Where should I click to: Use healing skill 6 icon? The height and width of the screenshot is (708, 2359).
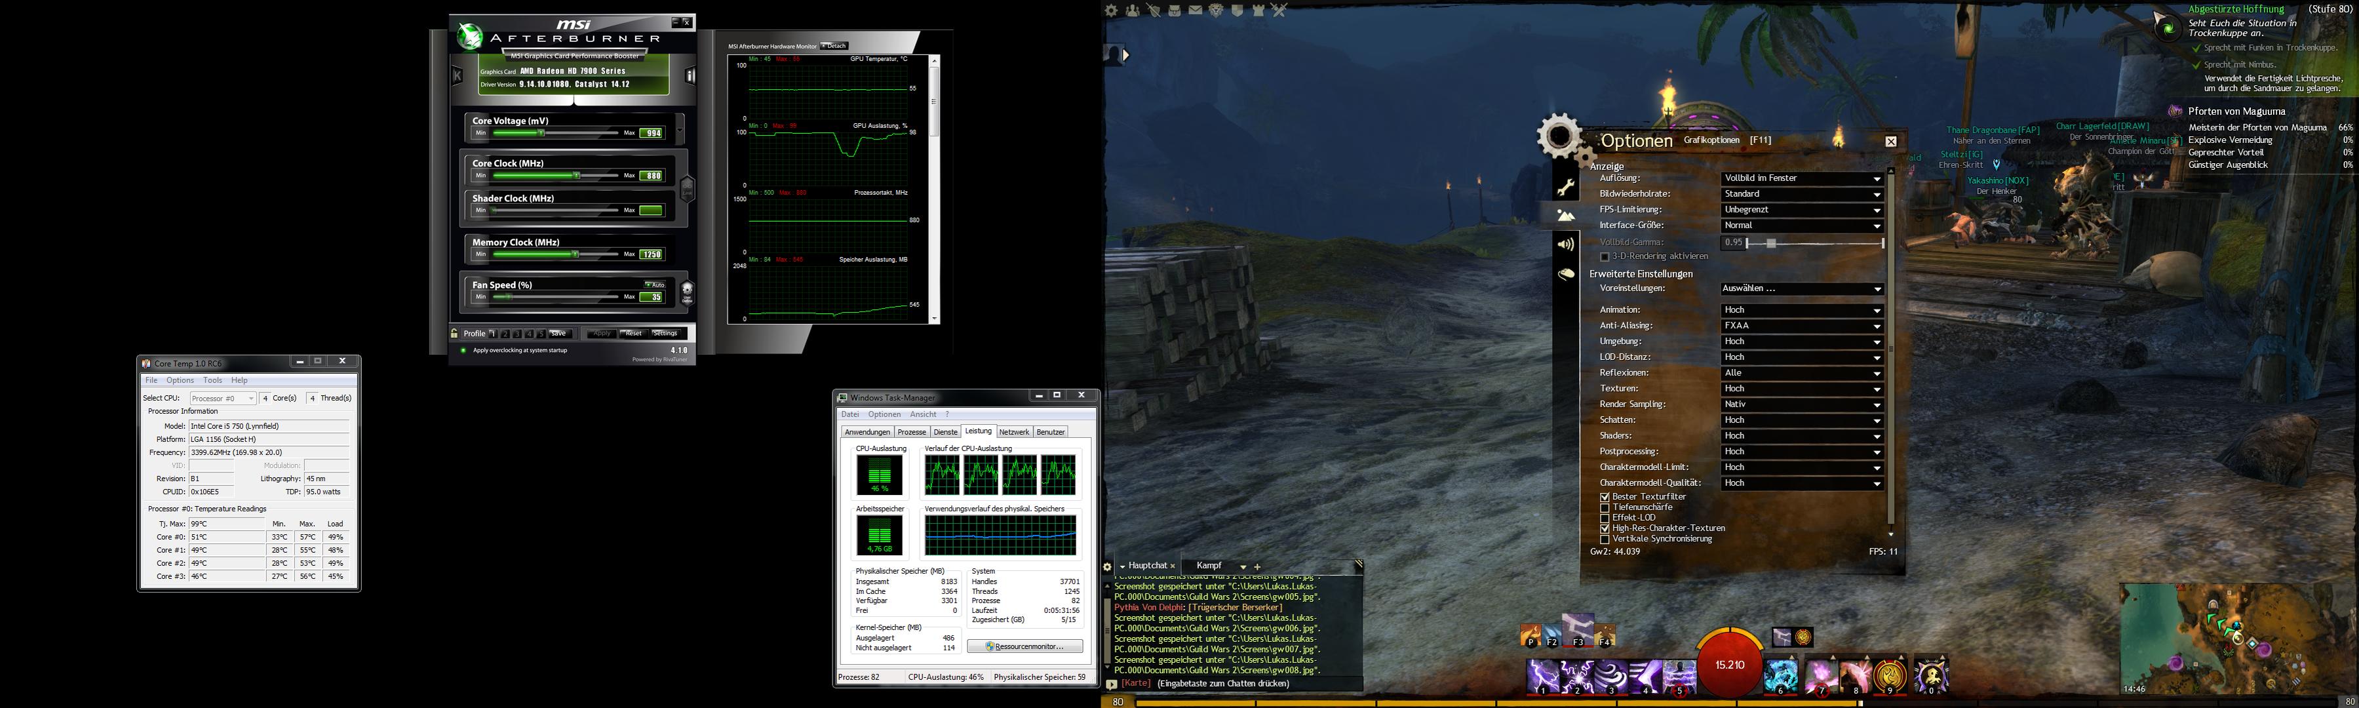pyautogui.click(x=1781, y=676)
